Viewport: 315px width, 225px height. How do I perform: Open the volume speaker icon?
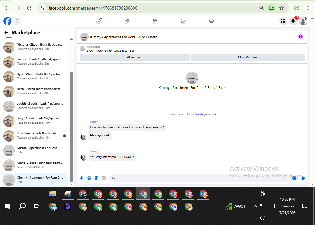point(263,218)
